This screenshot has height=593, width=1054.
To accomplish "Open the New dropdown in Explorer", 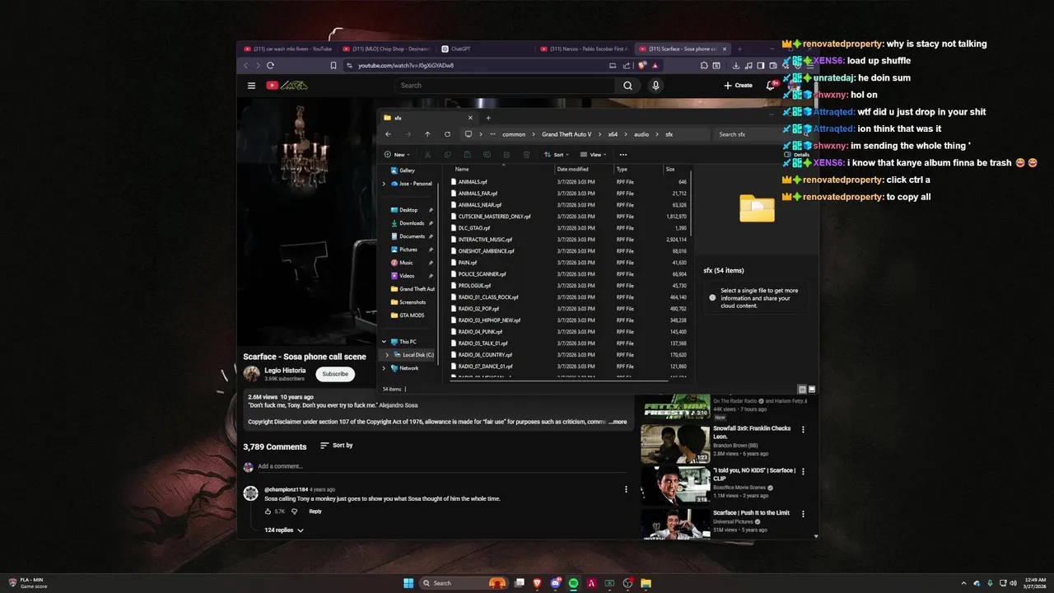I will click(x=399, y=154).
